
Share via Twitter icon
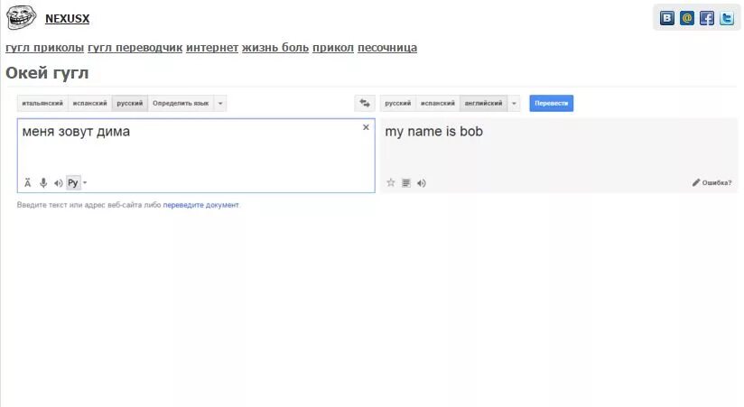tap(727, 18)
